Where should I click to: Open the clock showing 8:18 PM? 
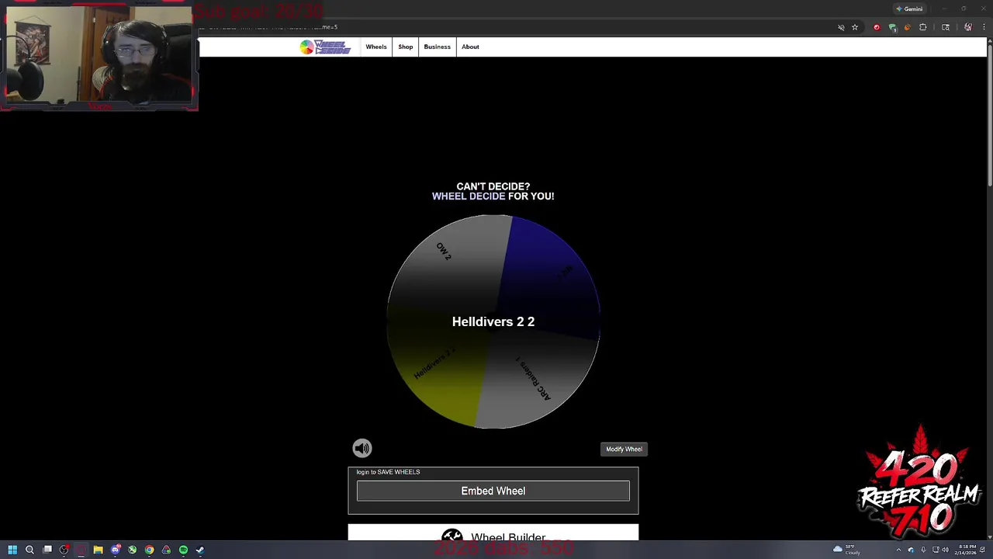tap(967, 550)
